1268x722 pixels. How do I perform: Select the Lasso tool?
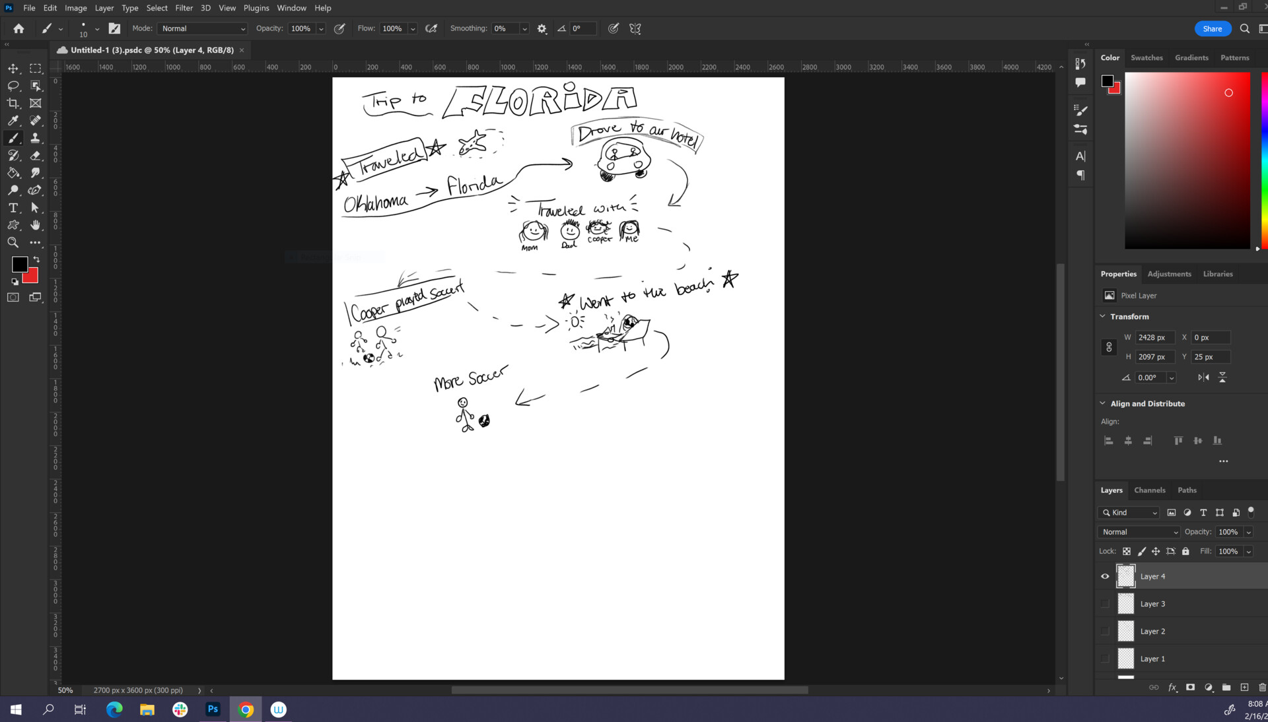[x=13, y=86]
